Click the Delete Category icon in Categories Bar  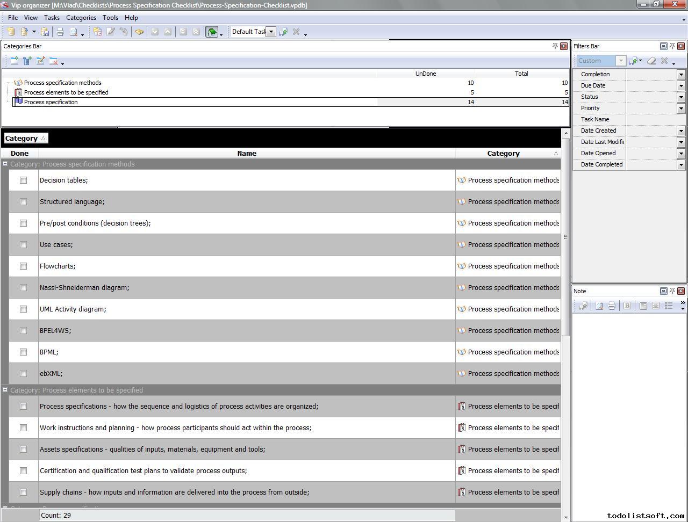[x=53, y=61]
